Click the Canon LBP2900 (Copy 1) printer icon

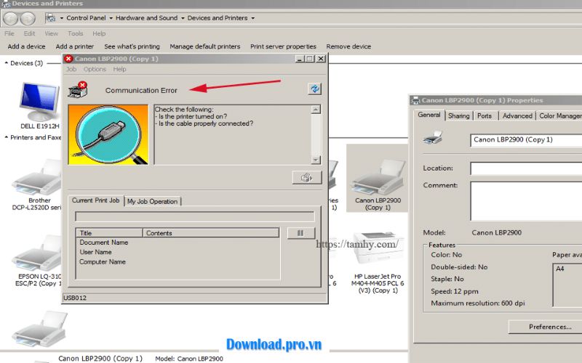click(378, 178)
